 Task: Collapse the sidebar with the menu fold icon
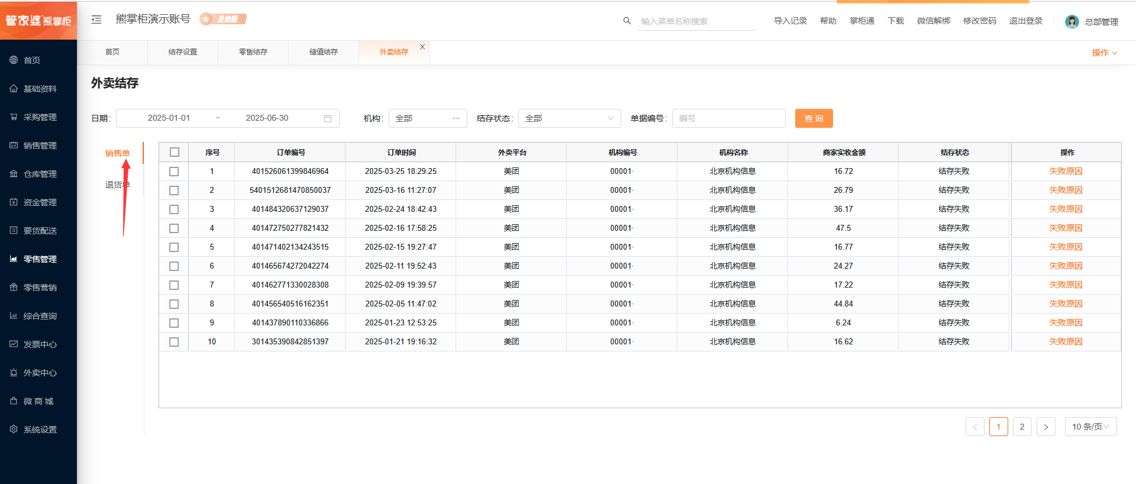click(96, 20)
